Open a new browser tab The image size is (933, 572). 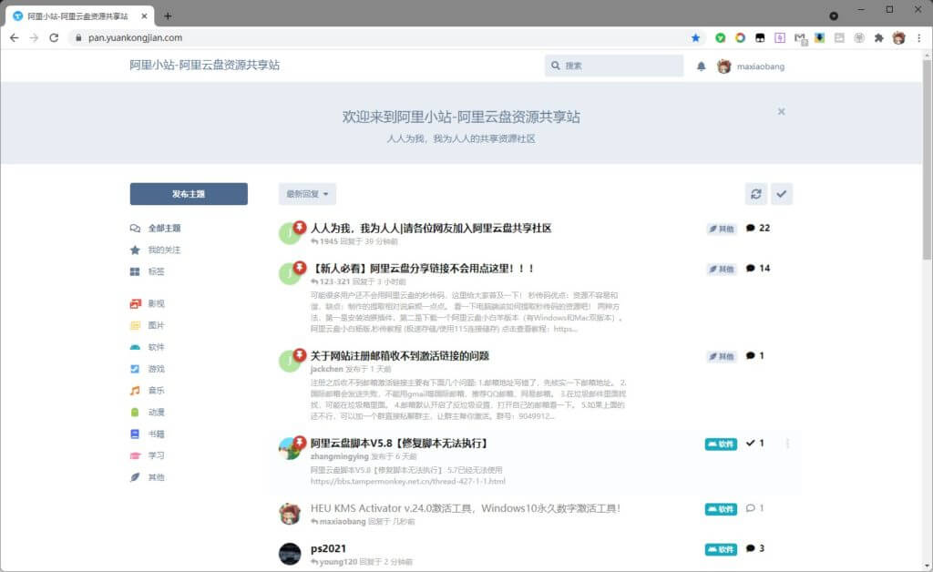point(168,15)
